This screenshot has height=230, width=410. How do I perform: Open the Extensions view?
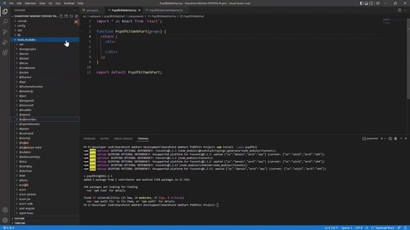(x=5, y=52)
